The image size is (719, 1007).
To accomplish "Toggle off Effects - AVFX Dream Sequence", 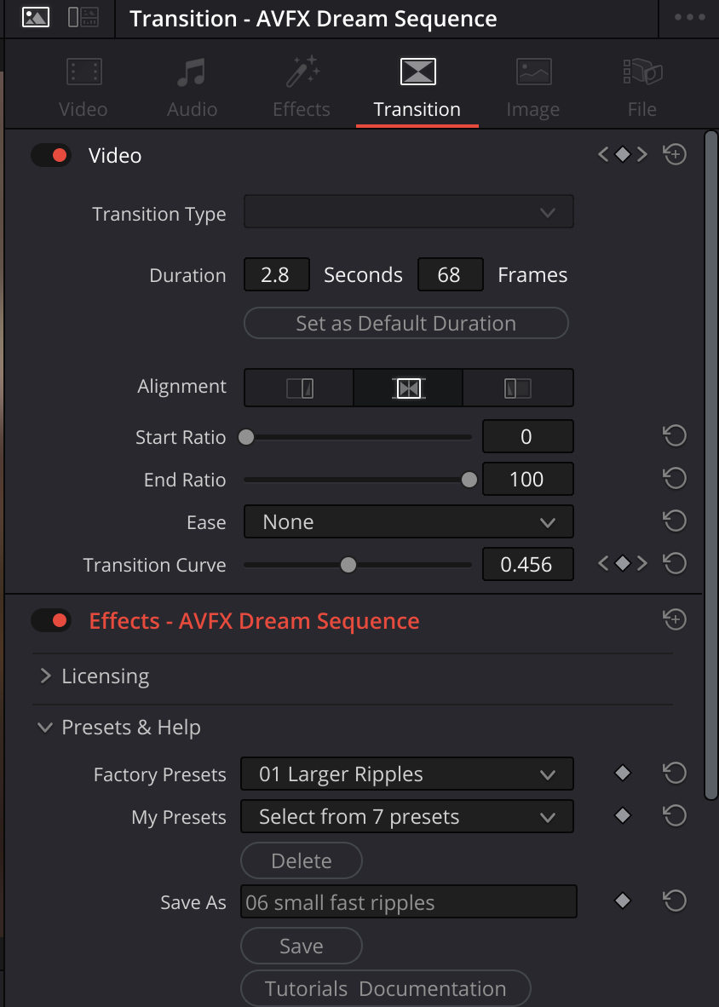I will click(x=51, y=620).
